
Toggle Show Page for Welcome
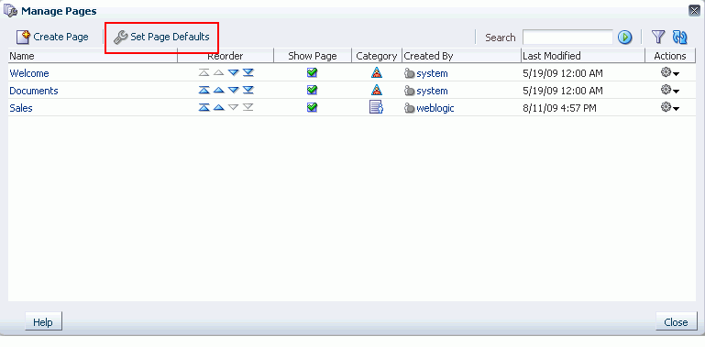point(312,72)
